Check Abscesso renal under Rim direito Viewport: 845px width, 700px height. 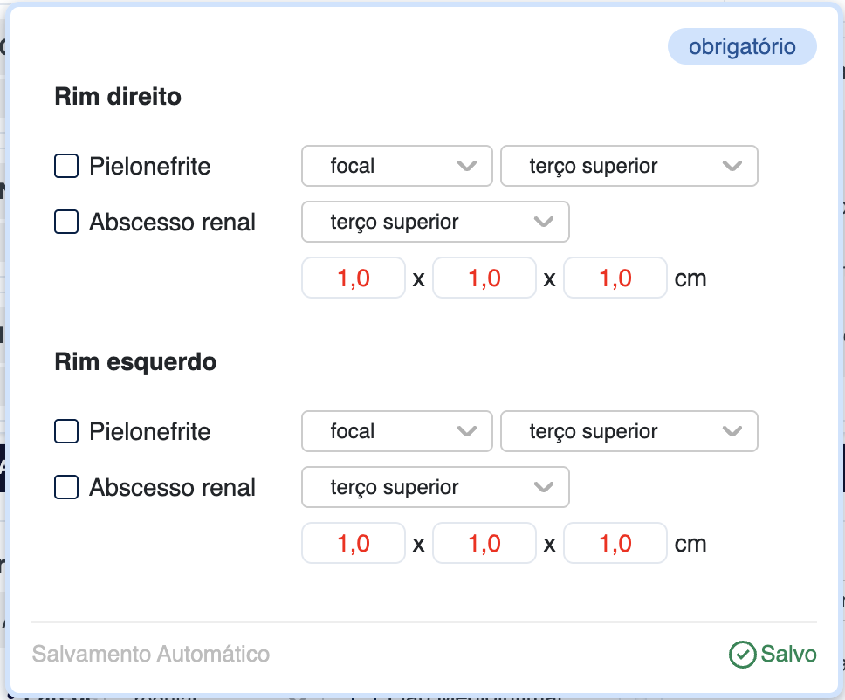[x=66, y=222]
